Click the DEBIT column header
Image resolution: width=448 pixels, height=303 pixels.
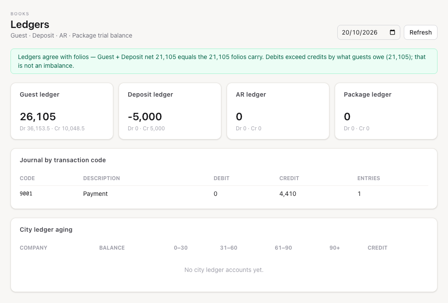point(221,178)
